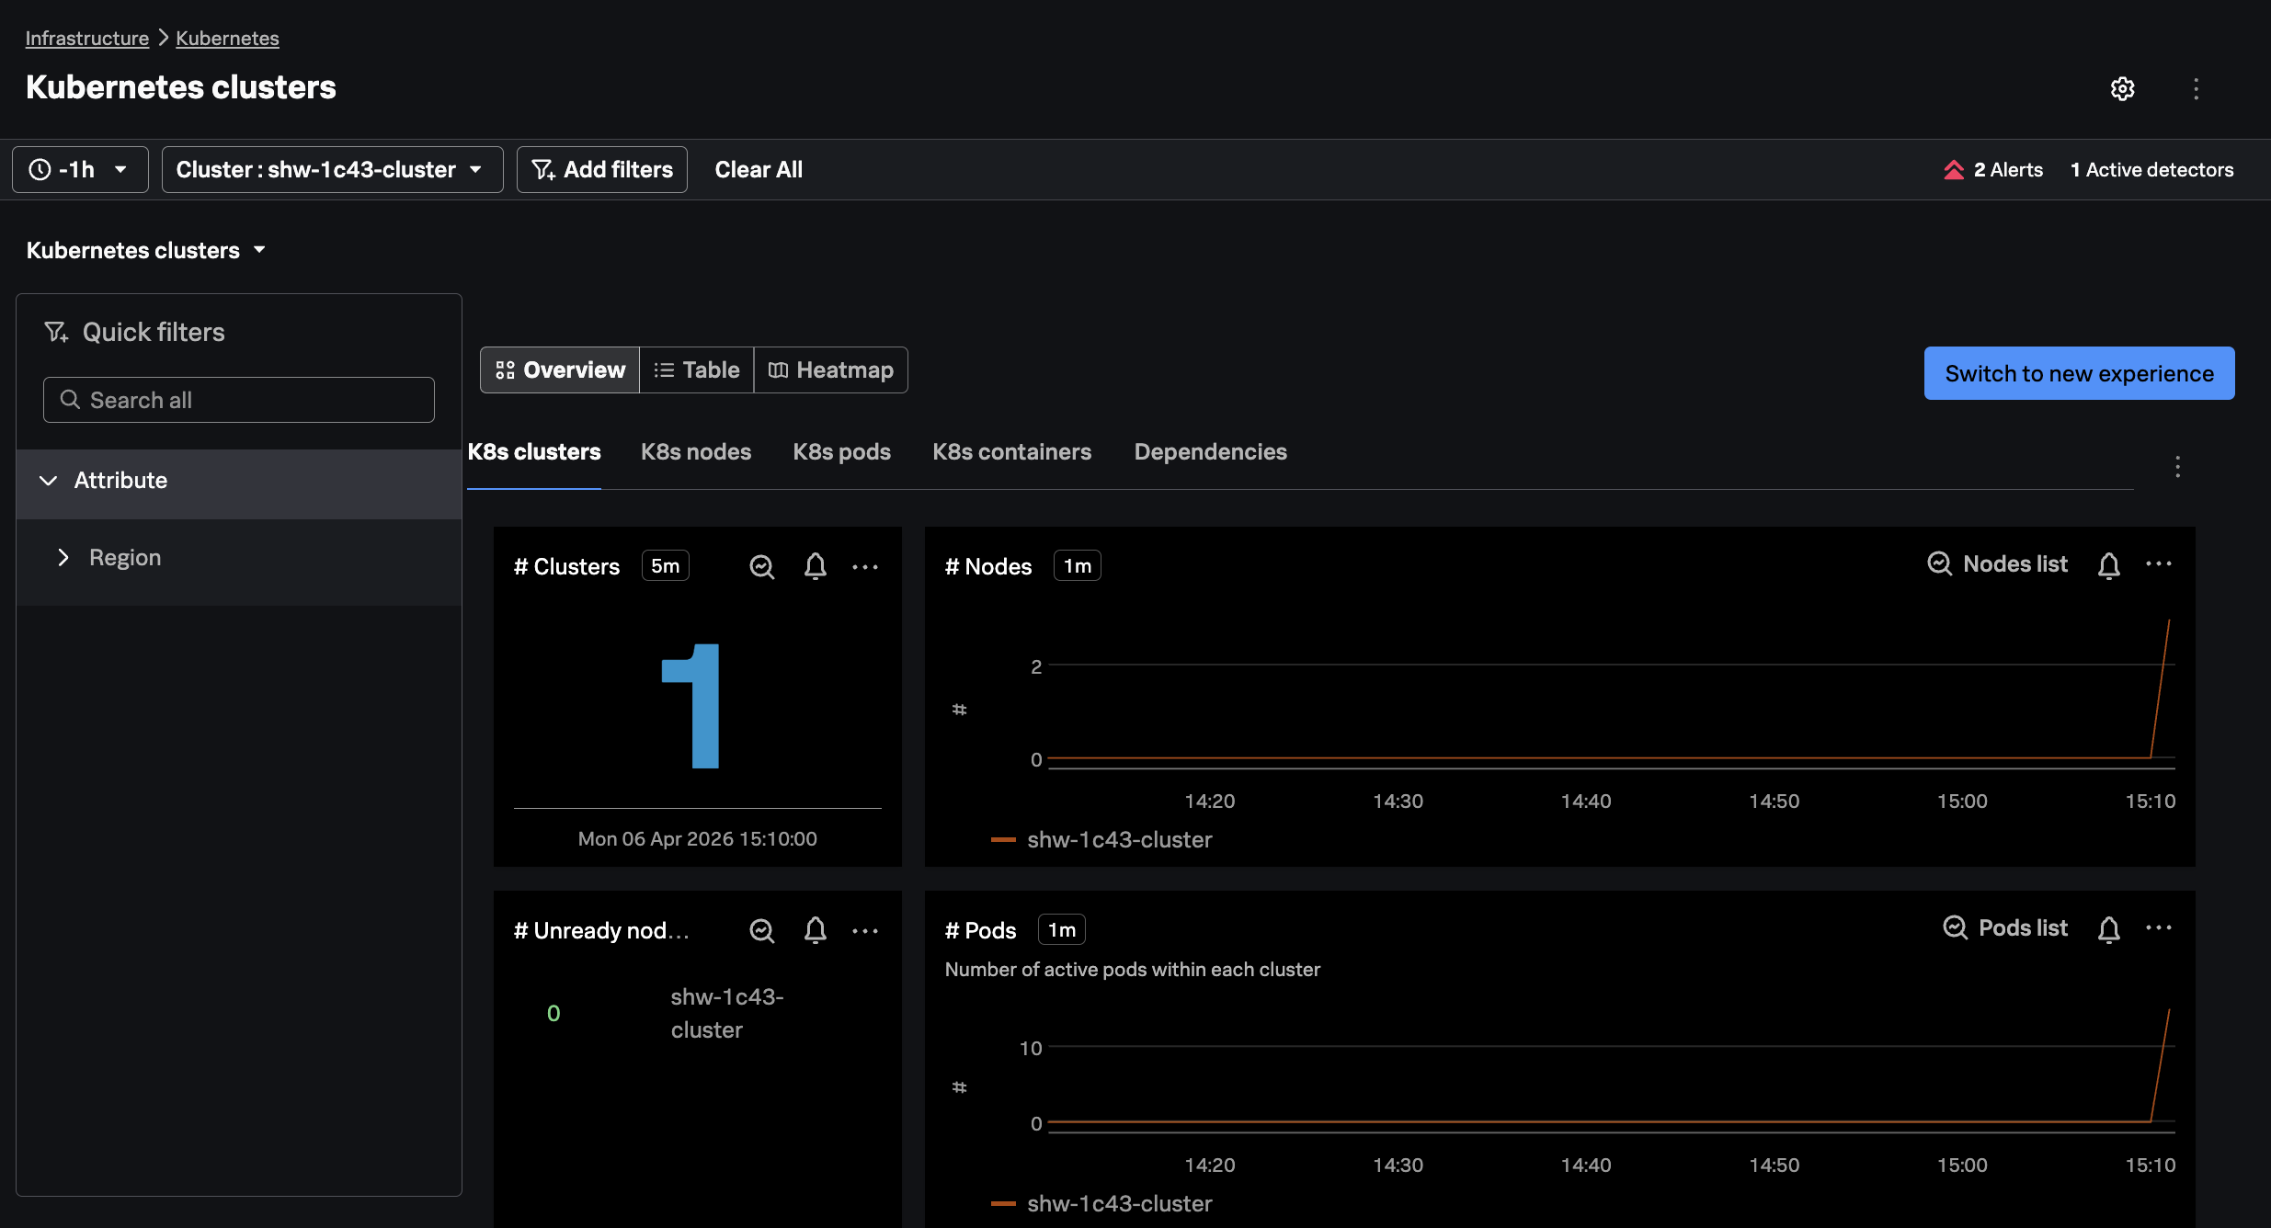Select K8s containers tab
2271x1228 pixels.
click(x=1011, y=451)
